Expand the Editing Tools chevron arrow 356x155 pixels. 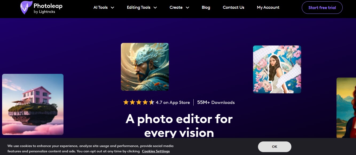coord(155,8)
